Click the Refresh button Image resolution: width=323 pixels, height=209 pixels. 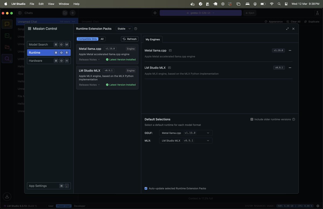coord(129,39)
